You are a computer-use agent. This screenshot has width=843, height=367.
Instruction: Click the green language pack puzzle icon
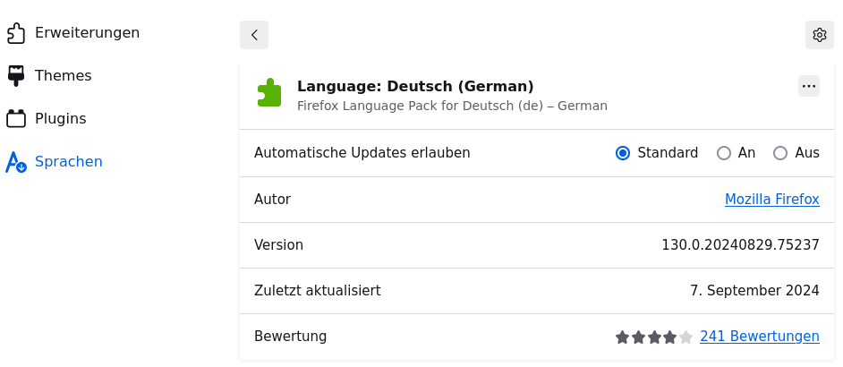point(268,93)
